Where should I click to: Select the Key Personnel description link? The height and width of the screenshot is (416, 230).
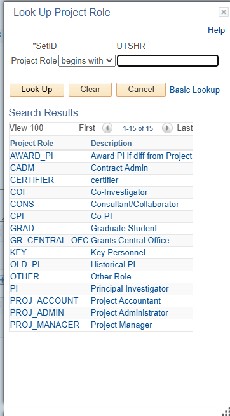pos(118,252)
